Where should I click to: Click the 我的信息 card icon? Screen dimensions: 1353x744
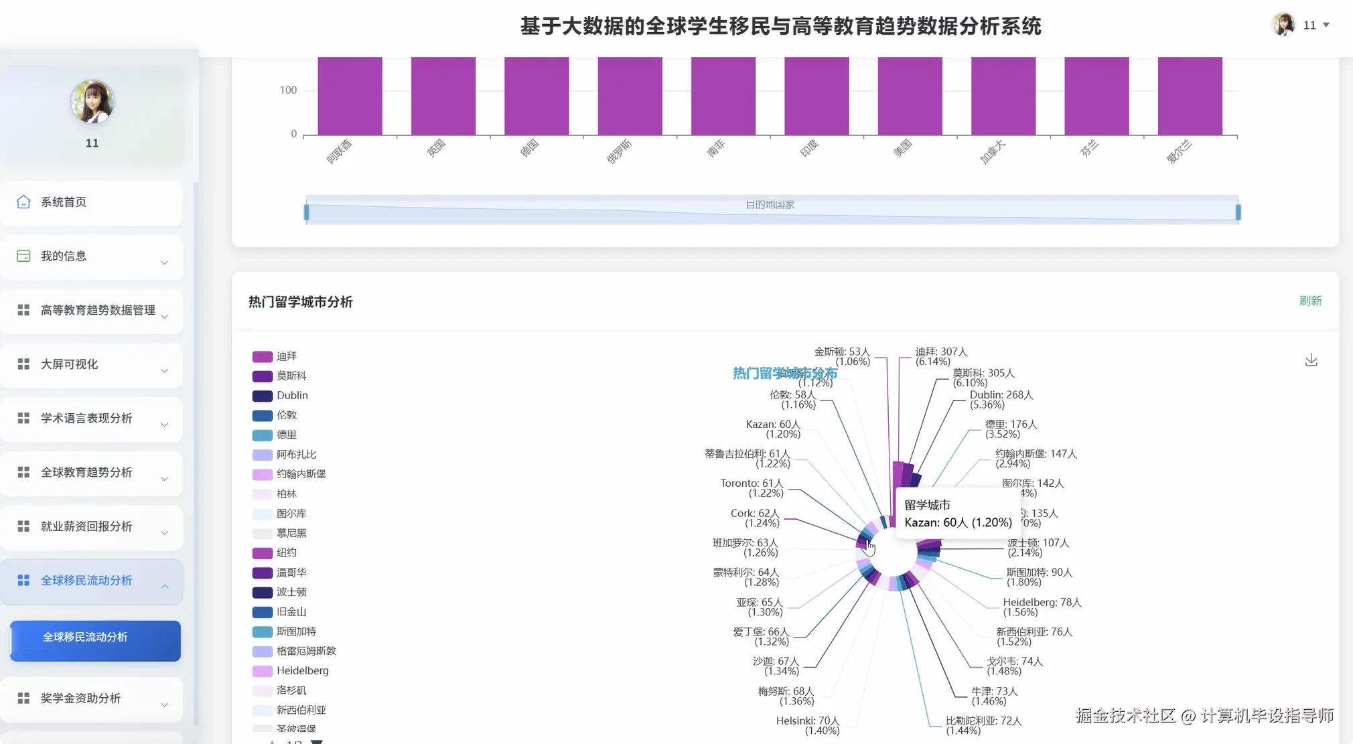click(x=23, y=256)
